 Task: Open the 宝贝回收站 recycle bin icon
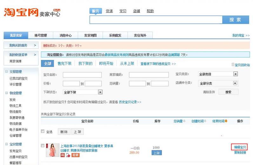[233, 64]
